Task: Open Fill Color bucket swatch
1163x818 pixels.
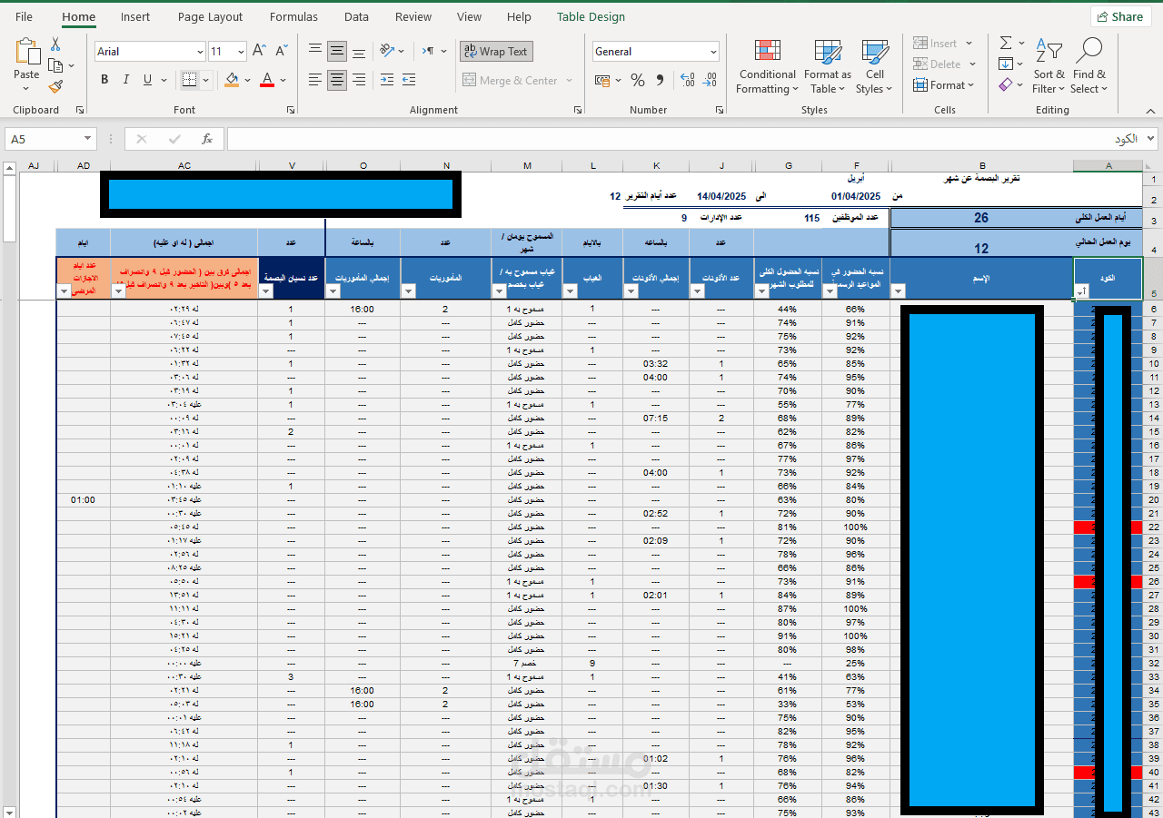Action: coord(231,80)
